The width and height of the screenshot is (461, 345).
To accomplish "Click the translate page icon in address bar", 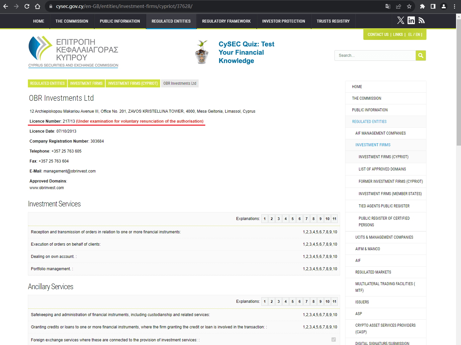I will pos(388,6).
